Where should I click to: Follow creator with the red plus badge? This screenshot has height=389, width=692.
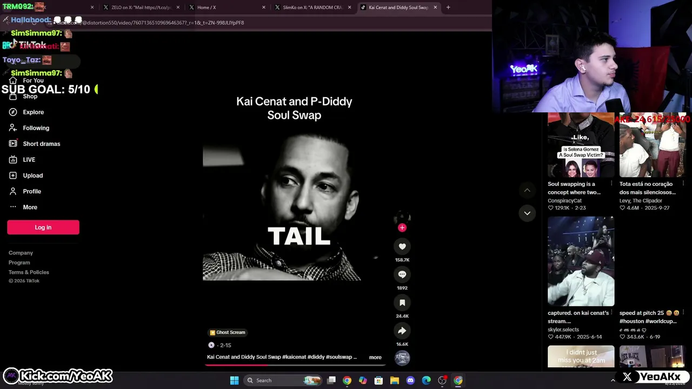(402, 227)
